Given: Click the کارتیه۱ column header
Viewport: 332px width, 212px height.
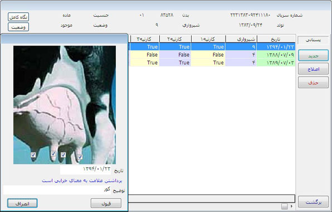Looking at the screenshot, I should (208, 39).
